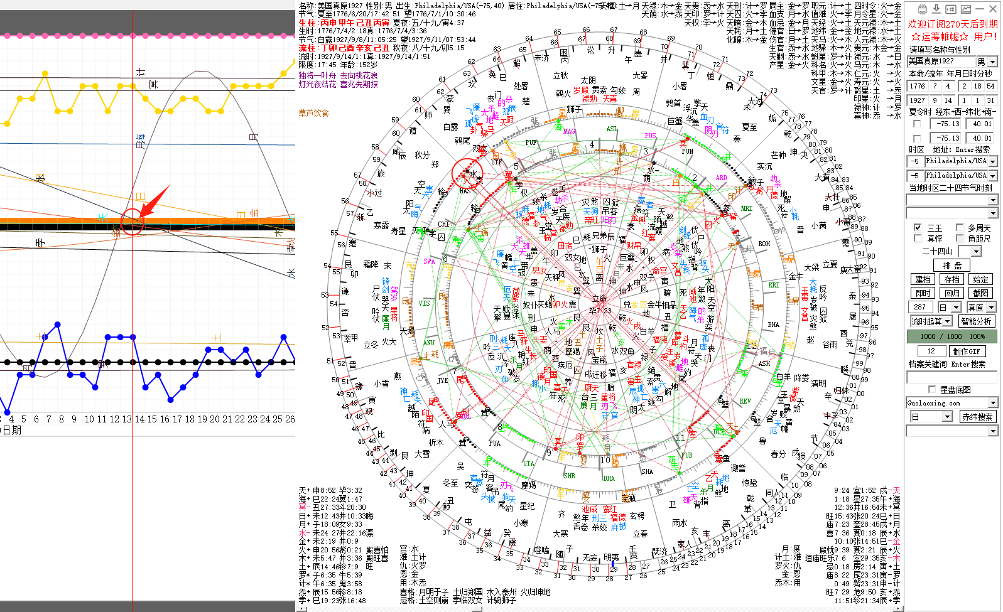Click the 赤纬搜索 button
This screenshot has height=612, width=1003.
pyautogui.click(x=977, y=417)
